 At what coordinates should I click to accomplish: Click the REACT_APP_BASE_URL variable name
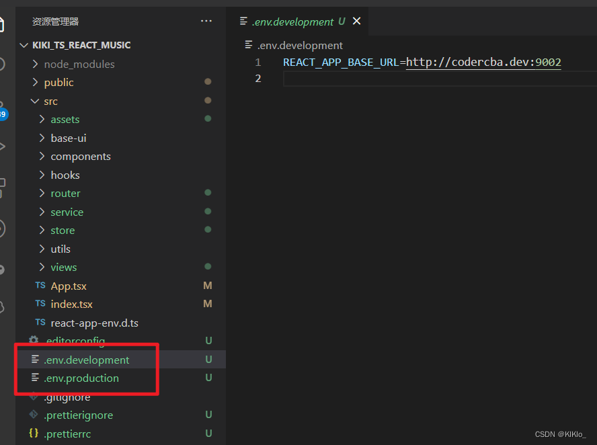pyautogui.click(x=341, y=62)
